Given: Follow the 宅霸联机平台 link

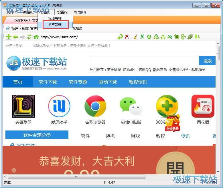Looking at the screenshot, I should (x=179, y=70).
